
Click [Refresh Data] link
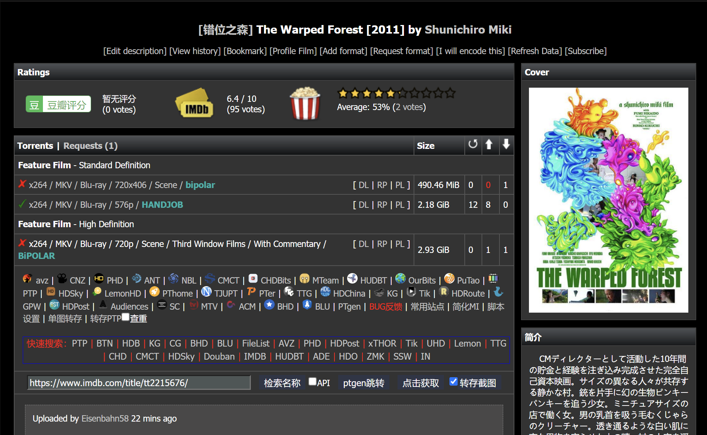click(535, 51)
